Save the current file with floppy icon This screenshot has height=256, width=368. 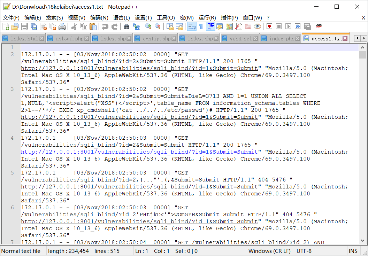tap(24, 26)
